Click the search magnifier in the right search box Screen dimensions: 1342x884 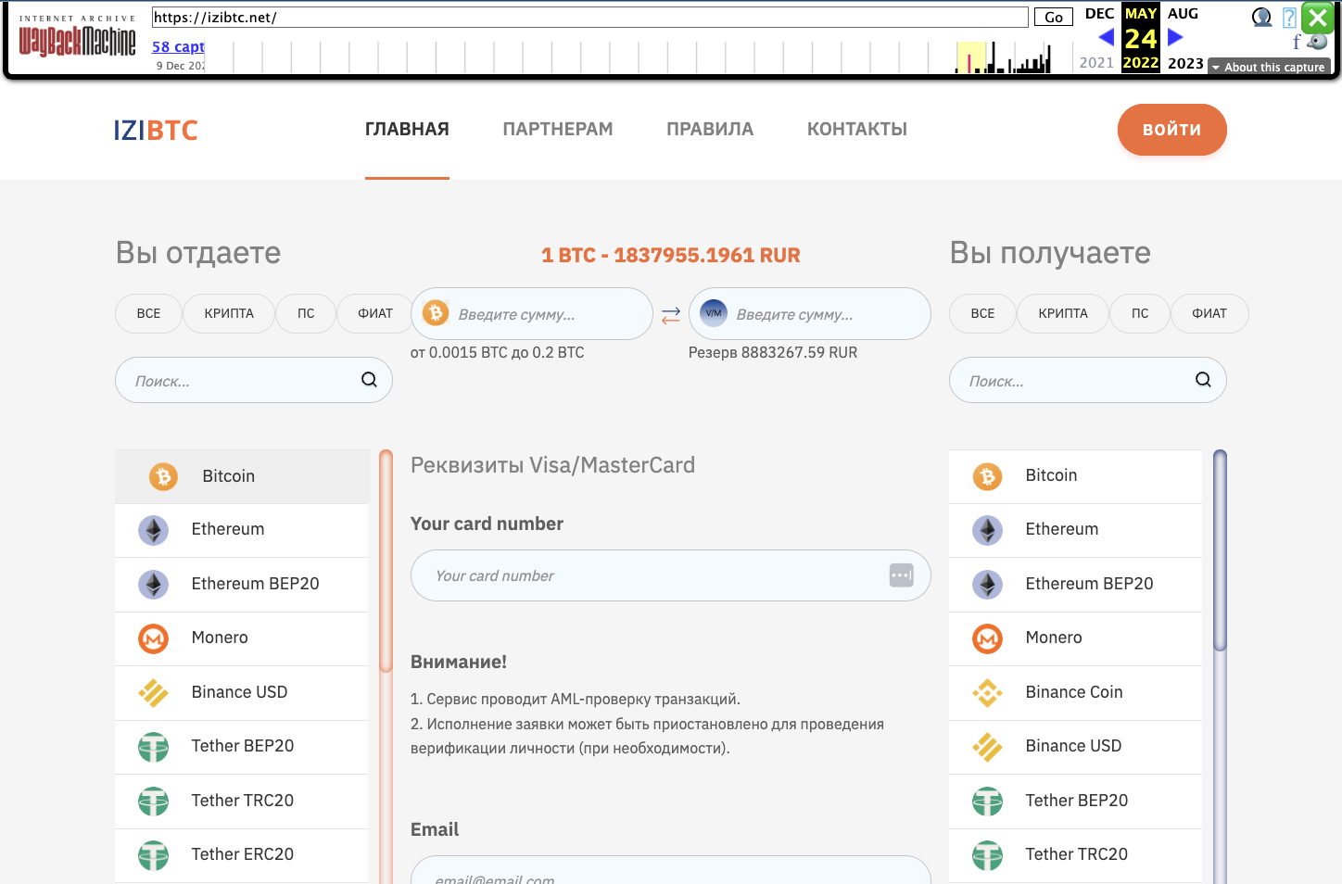coord(1203,379)
